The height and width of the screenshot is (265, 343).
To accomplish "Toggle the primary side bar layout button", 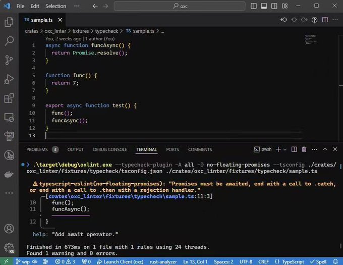I will [x=254, y=6].
